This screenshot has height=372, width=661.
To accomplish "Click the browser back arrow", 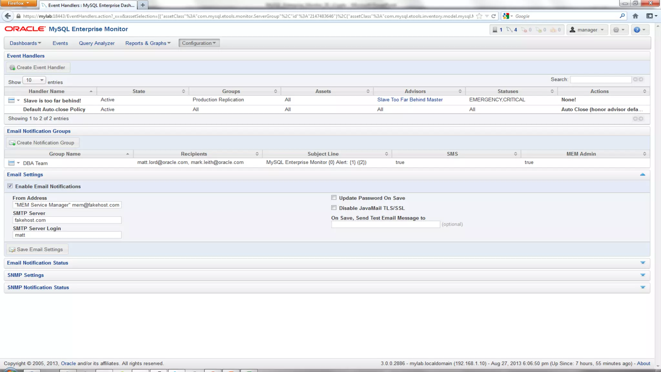I will (8, 16).
